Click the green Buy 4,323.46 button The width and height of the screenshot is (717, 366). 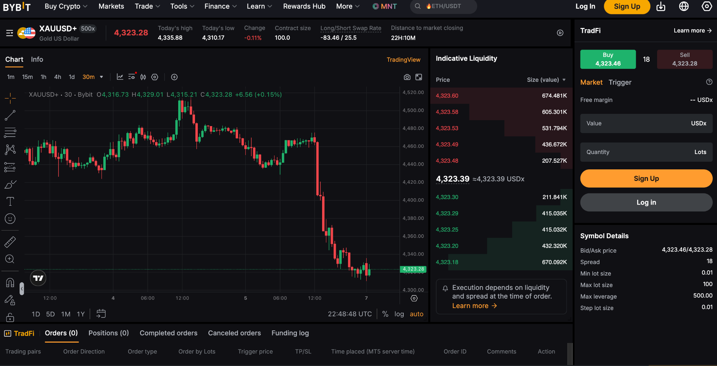pyautogui.click(x=608, y=59)
